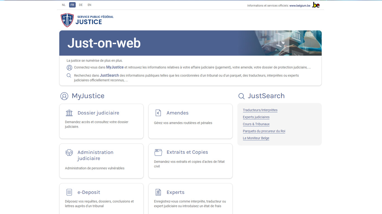
Task: Click the person icon next to MyJustice heading
Action: pos(65,96)
